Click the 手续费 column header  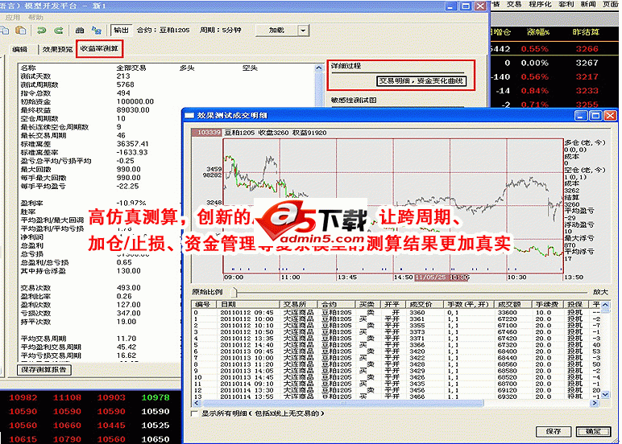click(x=546, y=304)
